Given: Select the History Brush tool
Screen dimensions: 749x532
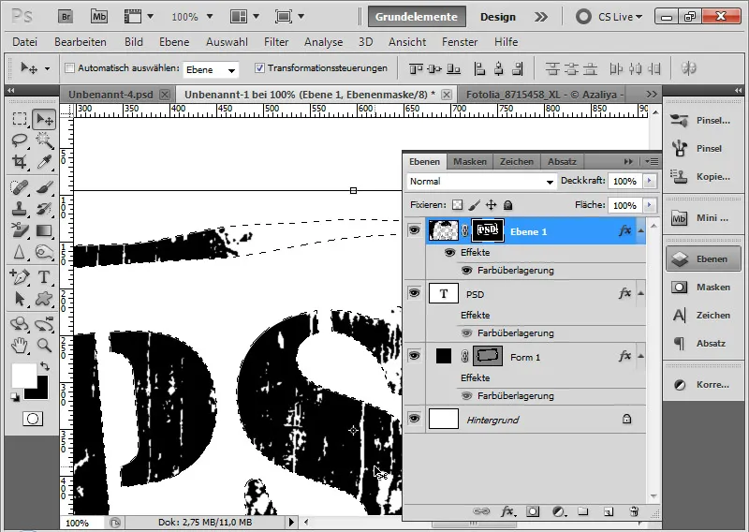Looking at the screenshot, I should [x=44, y=209].
